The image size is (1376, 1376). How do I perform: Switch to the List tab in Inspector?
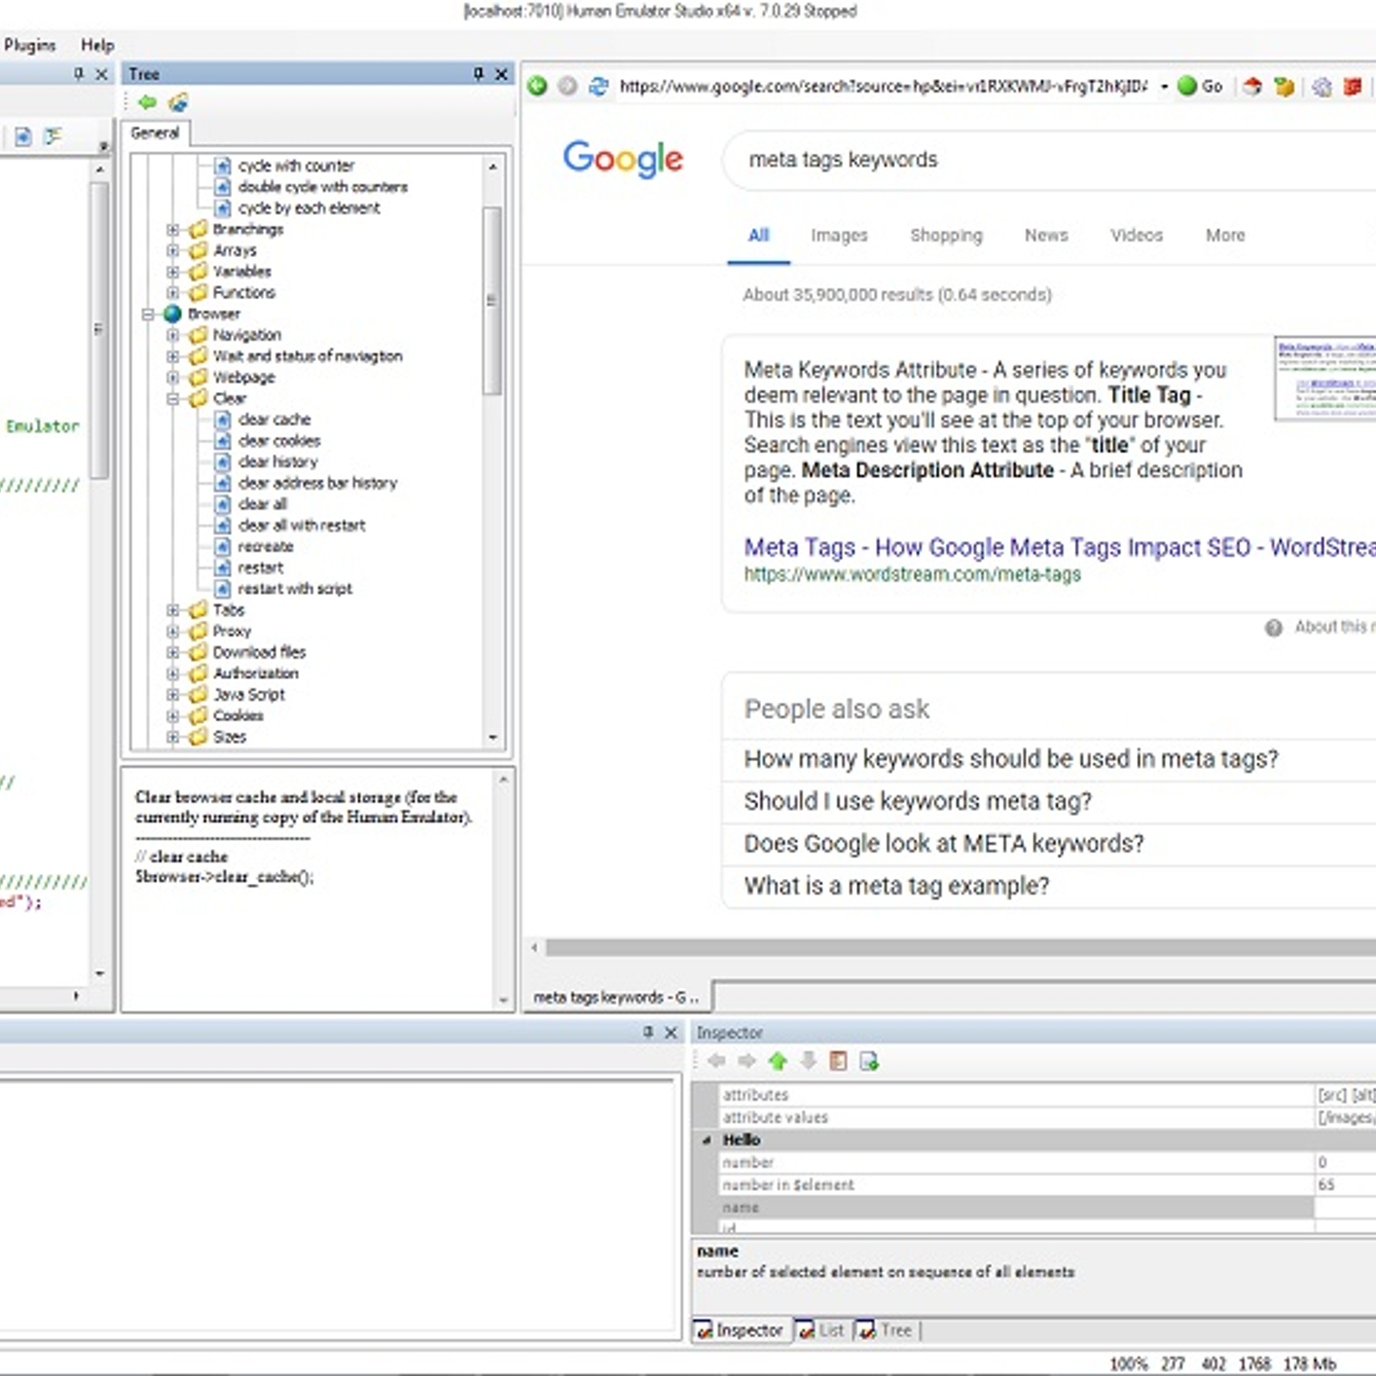coord(821,1330)
